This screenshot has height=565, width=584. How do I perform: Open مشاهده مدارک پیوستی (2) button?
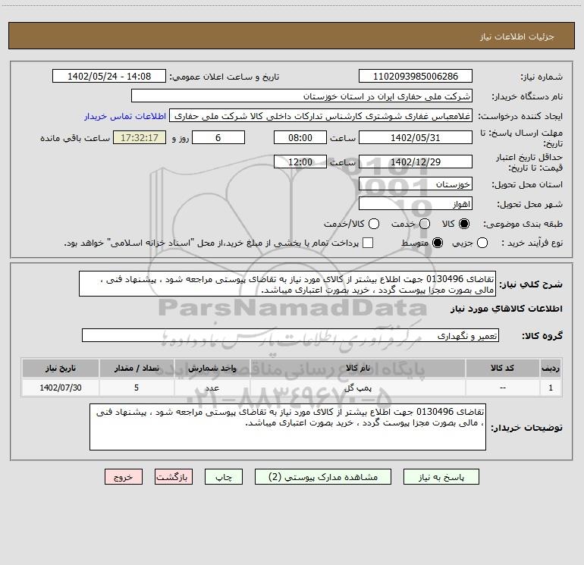(x=323, y=477)
